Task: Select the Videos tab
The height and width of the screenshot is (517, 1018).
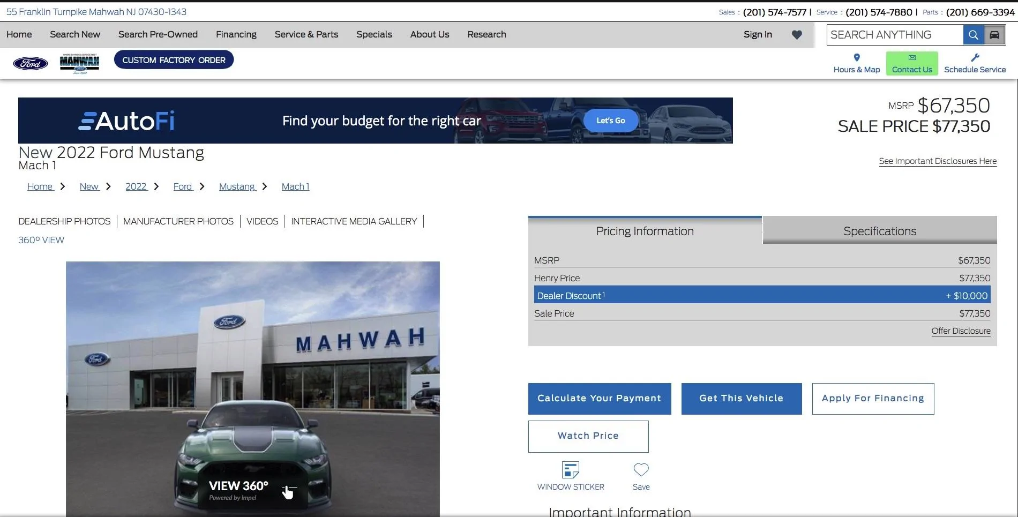Action: pyautogui.click(x=262, y=221)
